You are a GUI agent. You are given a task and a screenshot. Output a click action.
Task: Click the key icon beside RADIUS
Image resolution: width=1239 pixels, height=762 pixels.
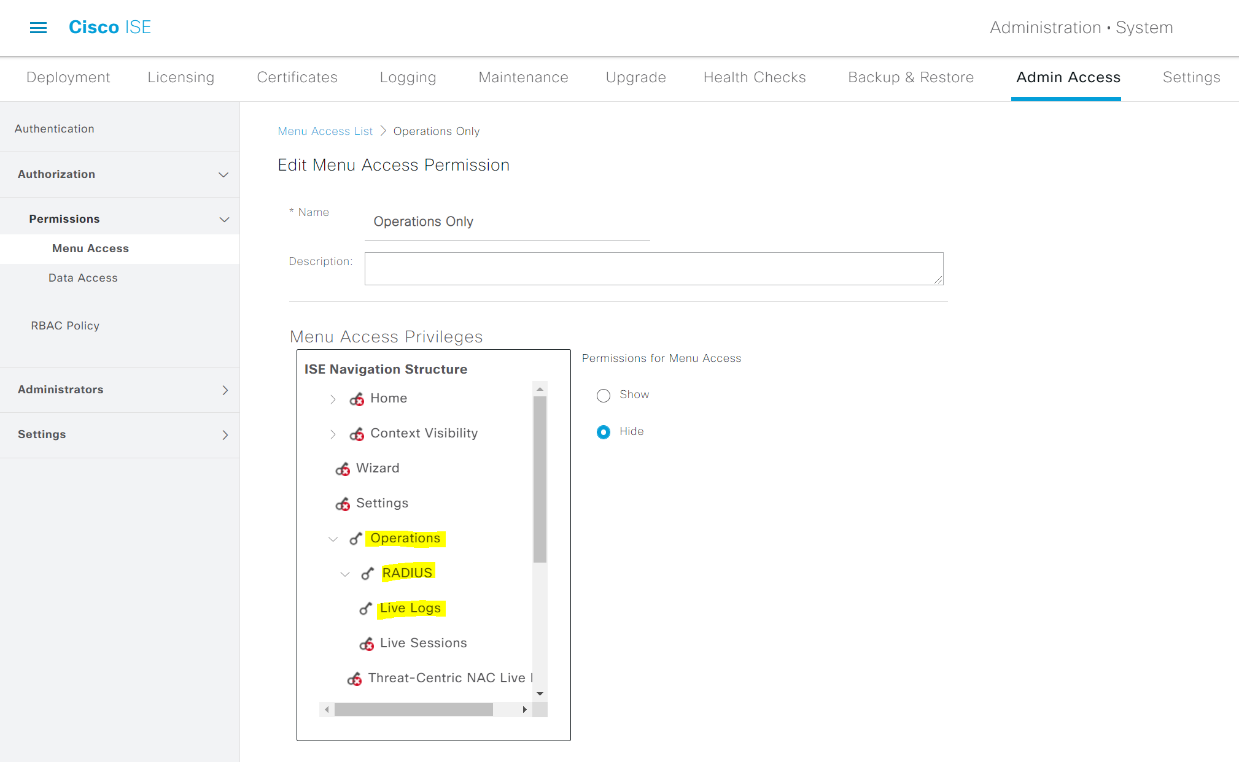pyautogui.click(x=367, y=574)
